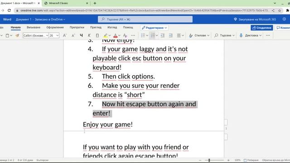Viewport: 290px width, 163px height.
Task: Click the Побиране fit page button
Action: [251, 160]
